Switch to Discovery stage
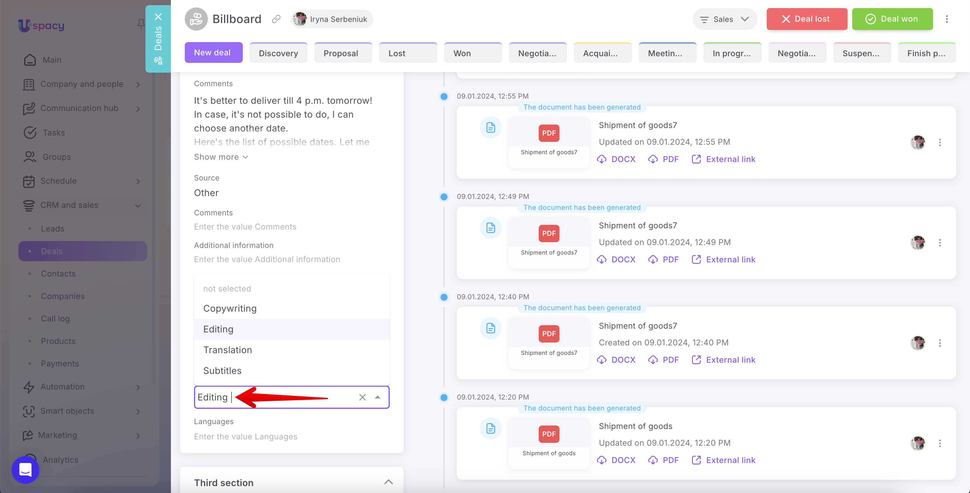This screenshot has height=493, width=970. tap(278, 53)
